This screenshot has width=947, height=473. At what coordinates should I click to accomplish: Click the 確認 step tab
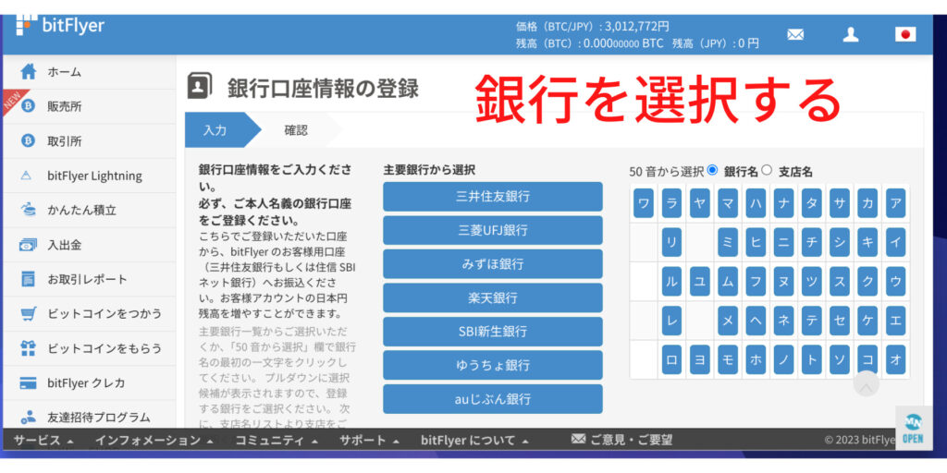[296, 129]
